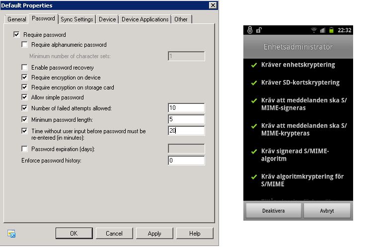Check Enable password recovery option
The width and height of the screenshot is (370, 247).
point(25,67)
